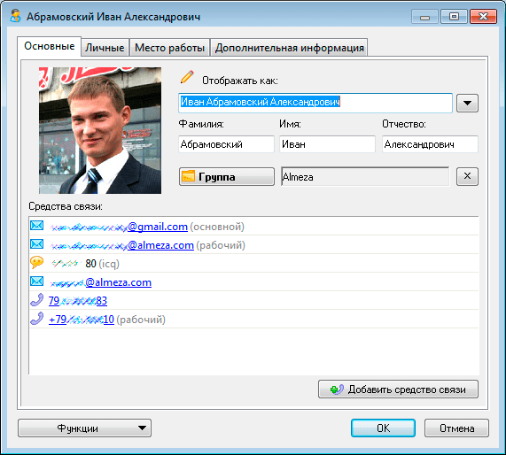Click Добавить средство связи button
This screenshot has height=455, width=506.
tap(398, 389)
